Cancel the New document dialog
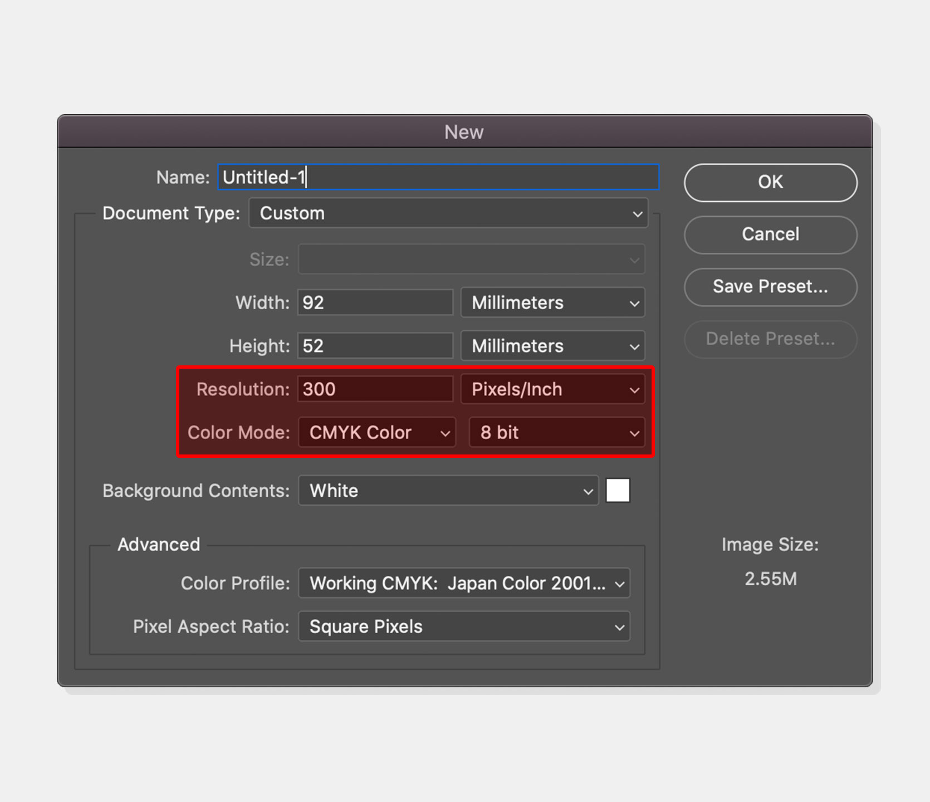The width and height of the screenshot is (930, 802). pos(770,234)
